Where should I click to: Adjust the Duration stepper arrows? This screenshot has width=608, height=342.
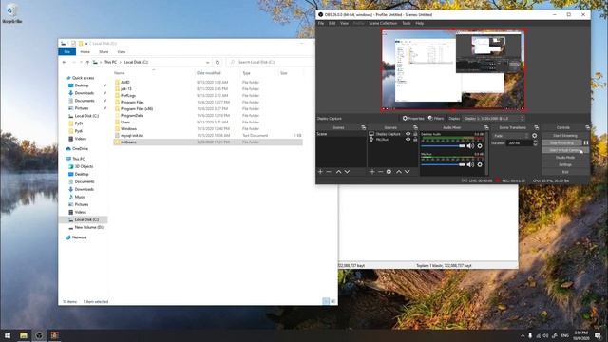click(x=536, y=143)
